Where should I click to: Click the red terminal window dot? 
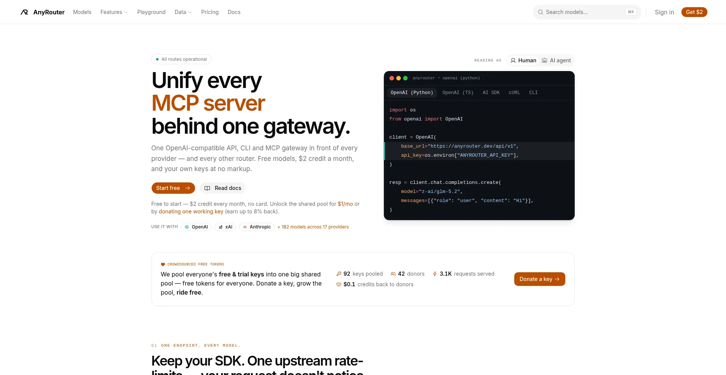tap(392, 78)
